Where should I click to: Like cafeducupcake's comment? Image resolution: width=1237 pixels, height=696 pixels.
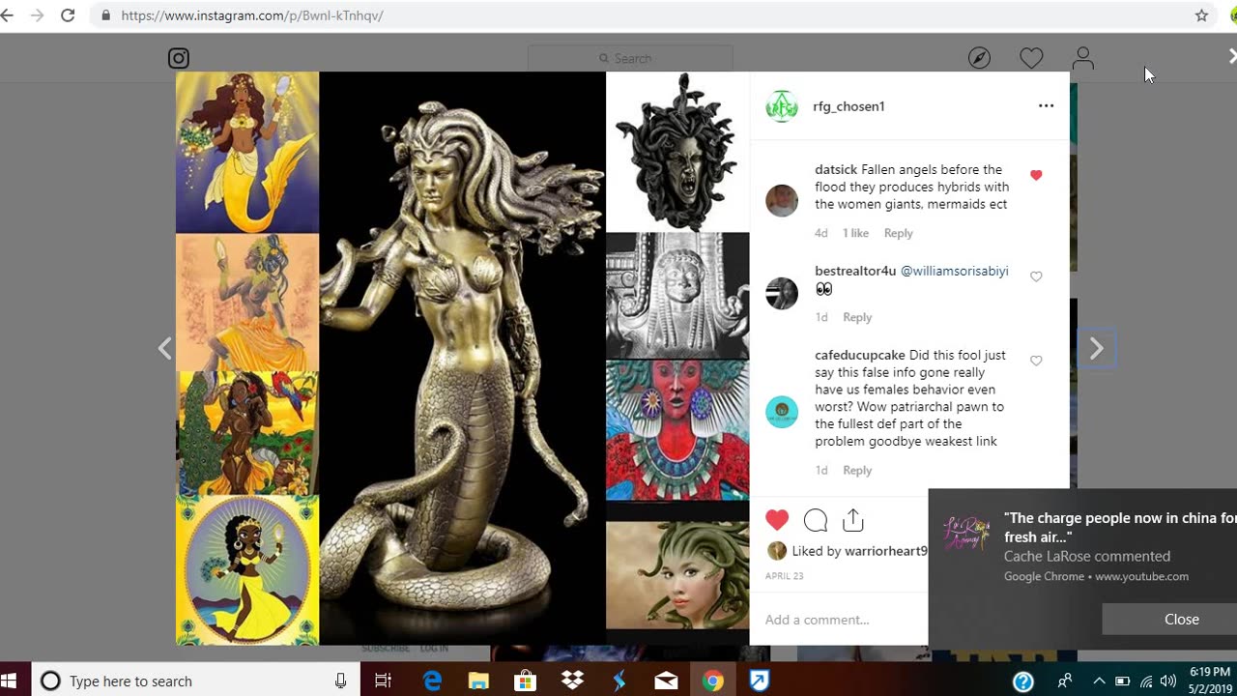1036,361
